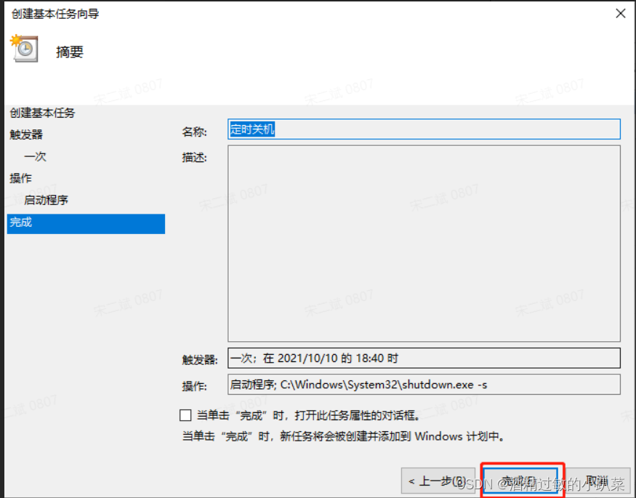
Task: Click the 名称 label
Action: [x=194, y=132]
